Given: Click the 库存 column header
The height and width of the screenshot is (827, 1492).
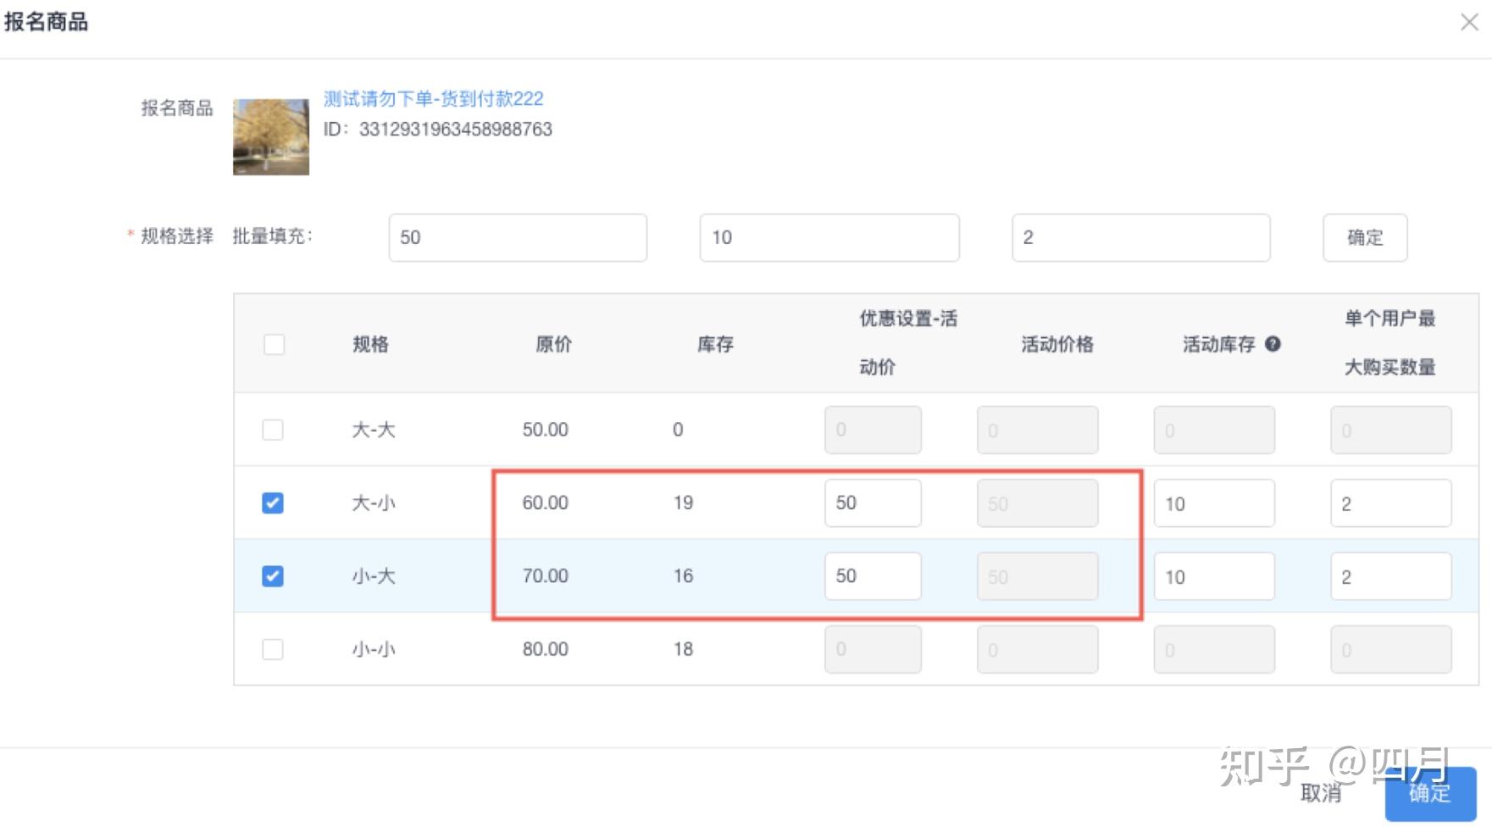Looking at the screenshot, I should [x=716, y=344].
